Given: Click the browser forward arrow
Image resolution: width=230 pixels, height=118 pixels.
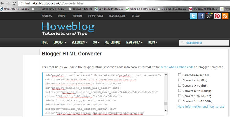Looking at the screenshot, I should (x=8, y=3).
